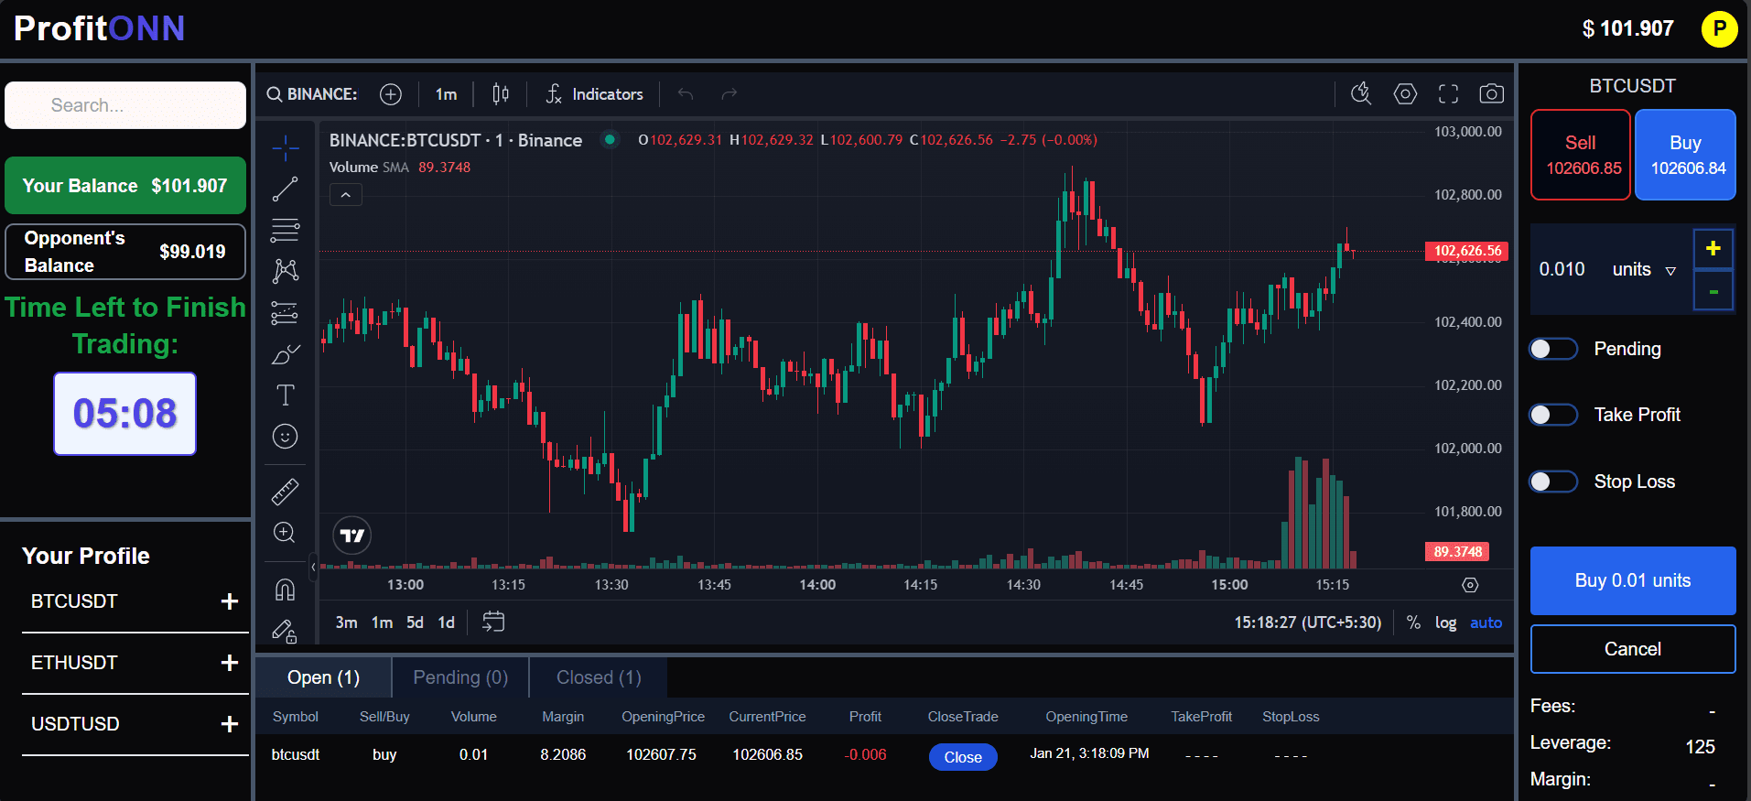This screenshot has height=801, width=1751.
Task: Increase units with the plus stepper
Action: (x=1713, y=248)
